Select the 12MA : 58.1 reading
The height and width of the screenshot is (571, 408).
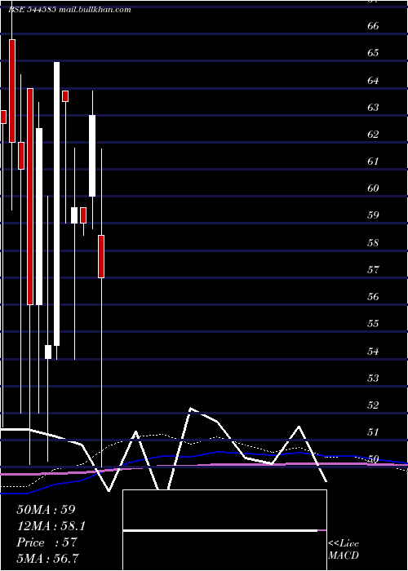51,526
